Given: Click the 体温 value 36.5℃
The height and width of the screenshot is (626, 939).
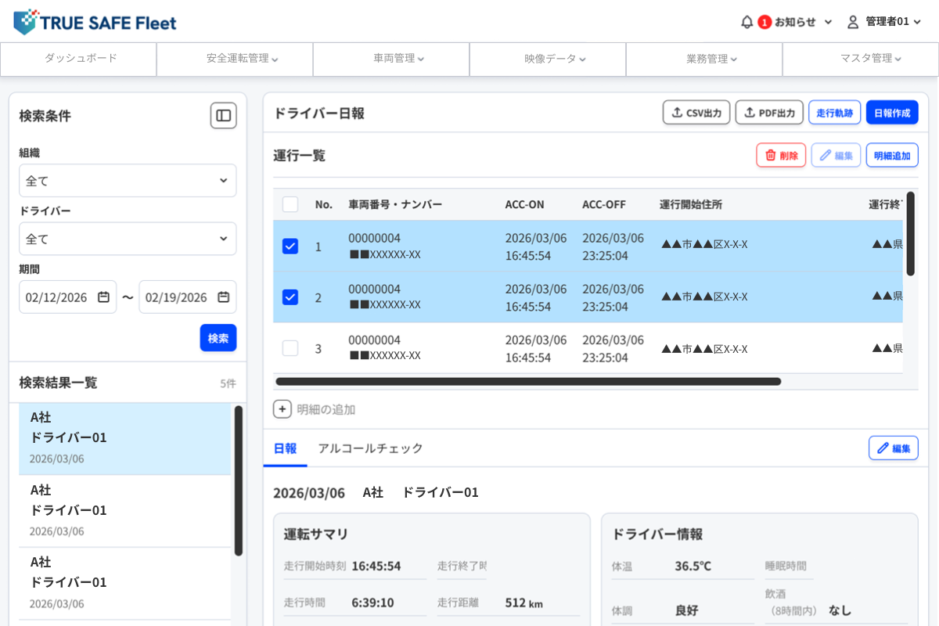Looking at the screenshot, I should (x=693, y=566).
